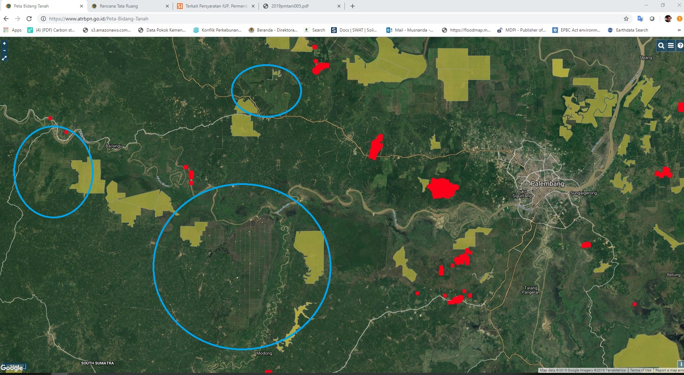Reload the Peta Bidang Tanah page

28,19
